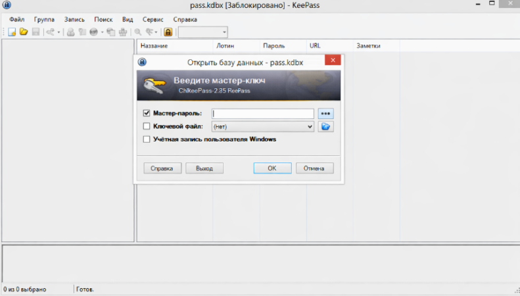The width and height of the screenshot is (520, 296).
Task: Open the Вид menu
Action: click(128, 20)
